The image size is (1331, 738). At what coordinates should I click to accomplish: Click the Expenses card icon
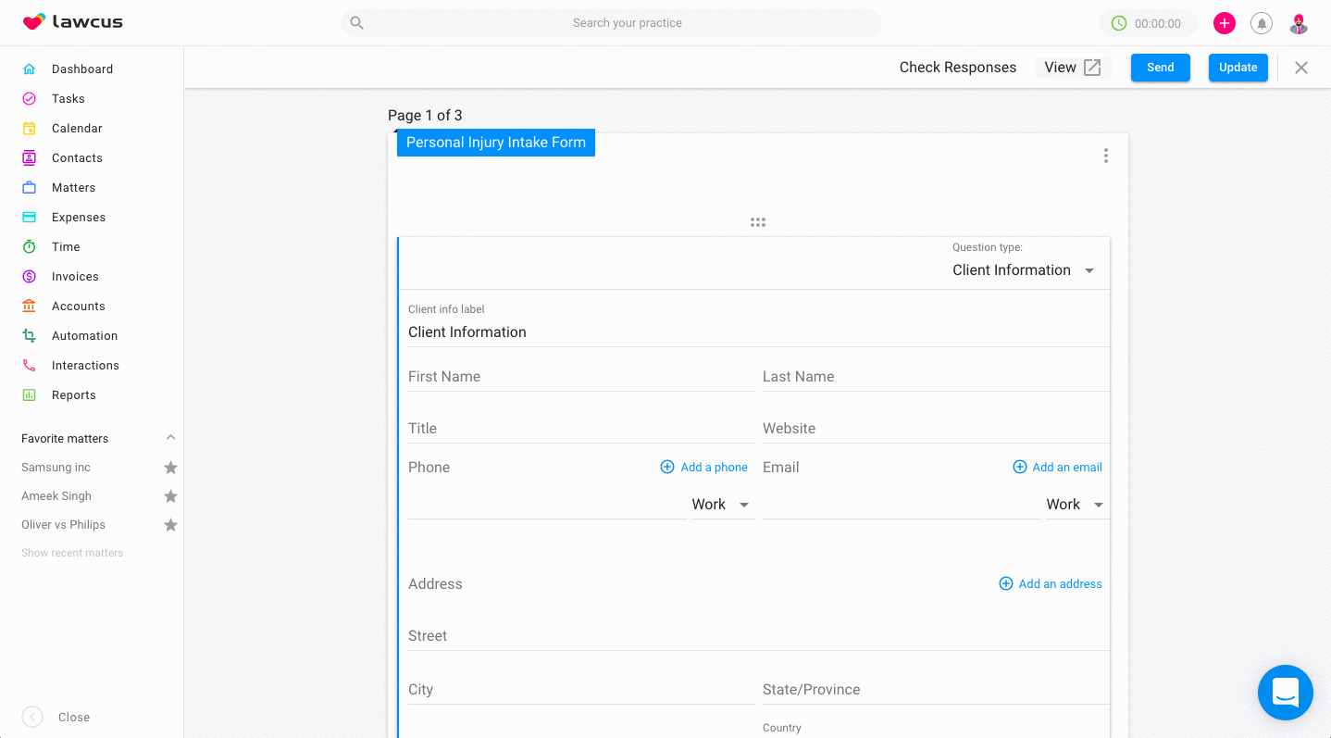pos(30,217)
